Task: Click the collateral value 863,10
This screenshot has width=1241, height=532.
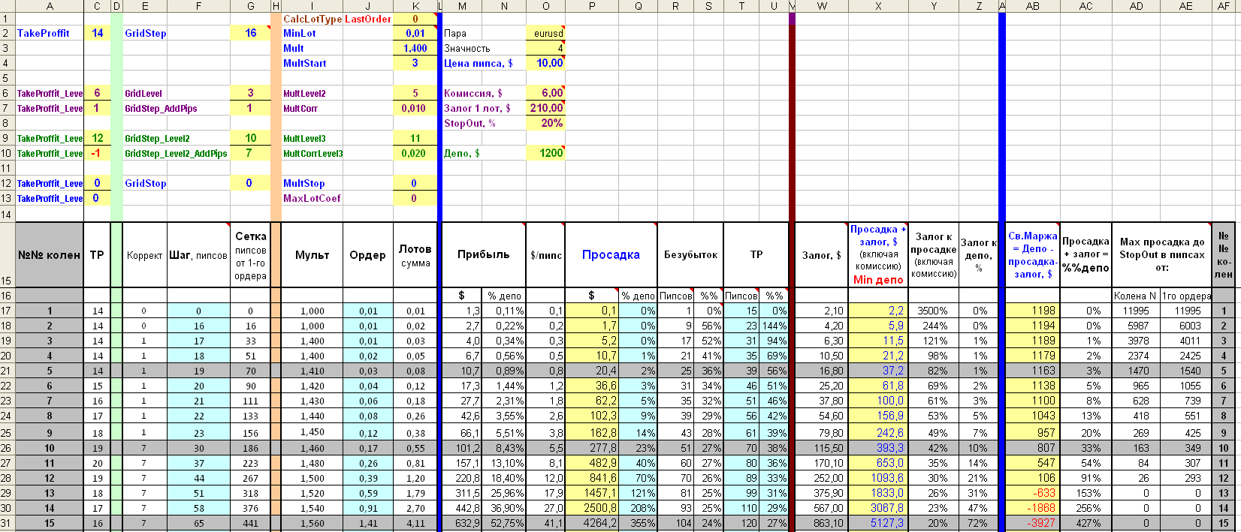Action: click(x=822, y=523)
